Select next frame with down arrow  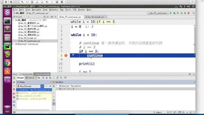(50, 86)
